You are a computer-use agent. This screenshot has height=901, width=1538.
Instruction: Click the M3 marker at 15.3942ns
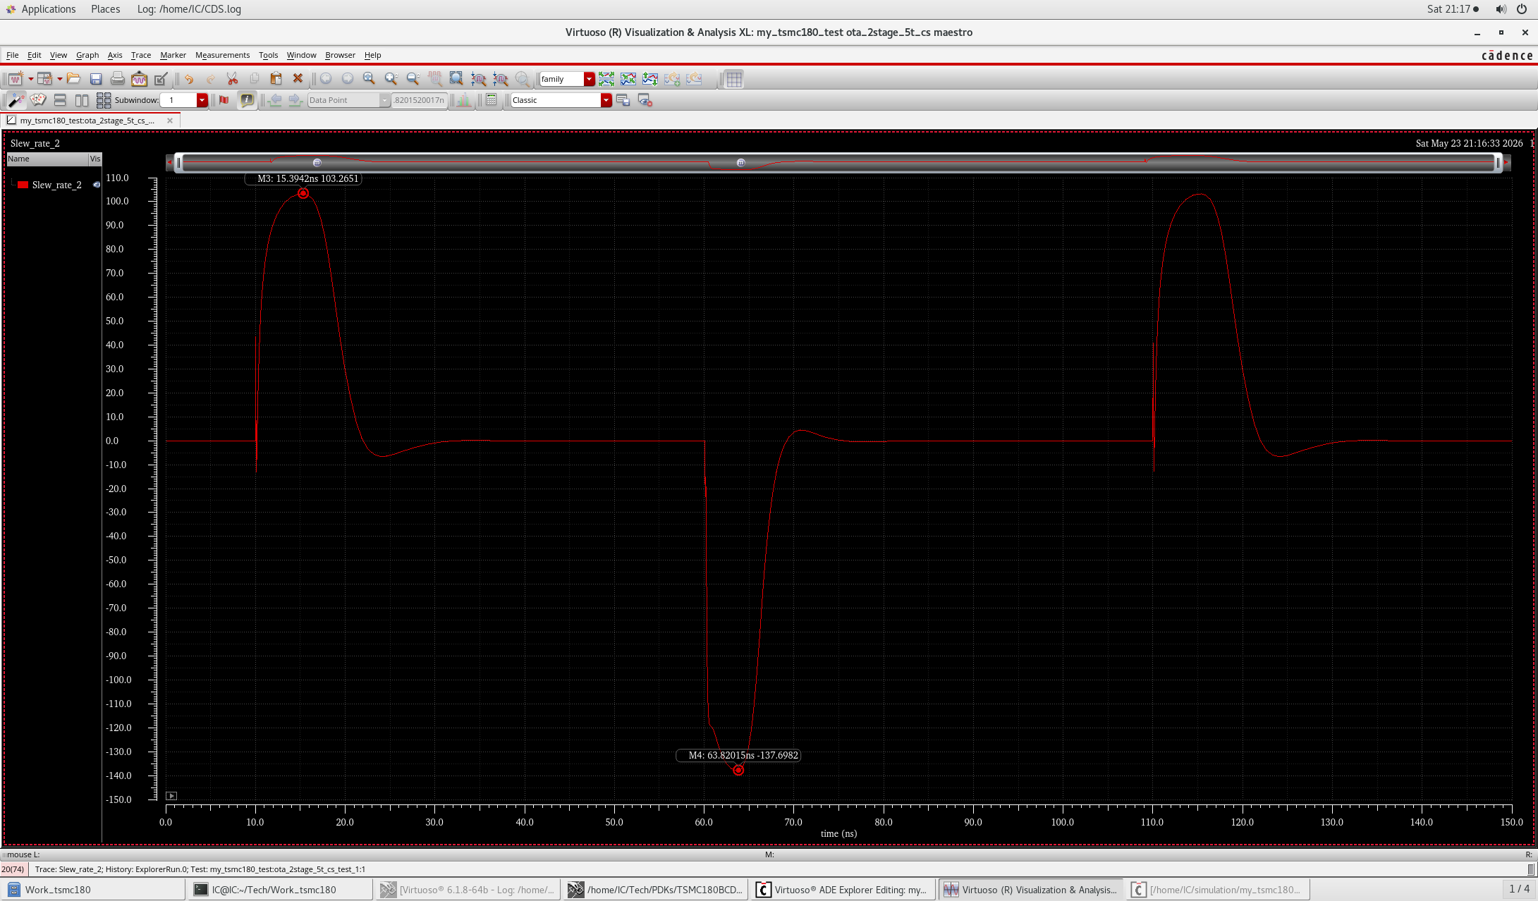[303, 193]
